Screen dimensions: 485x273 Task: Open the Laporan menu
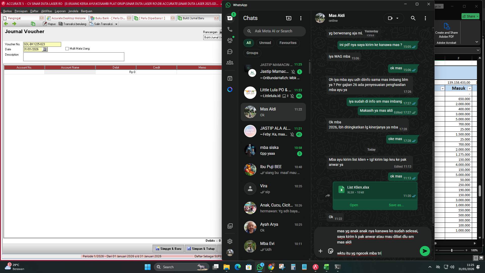point(60,11)
